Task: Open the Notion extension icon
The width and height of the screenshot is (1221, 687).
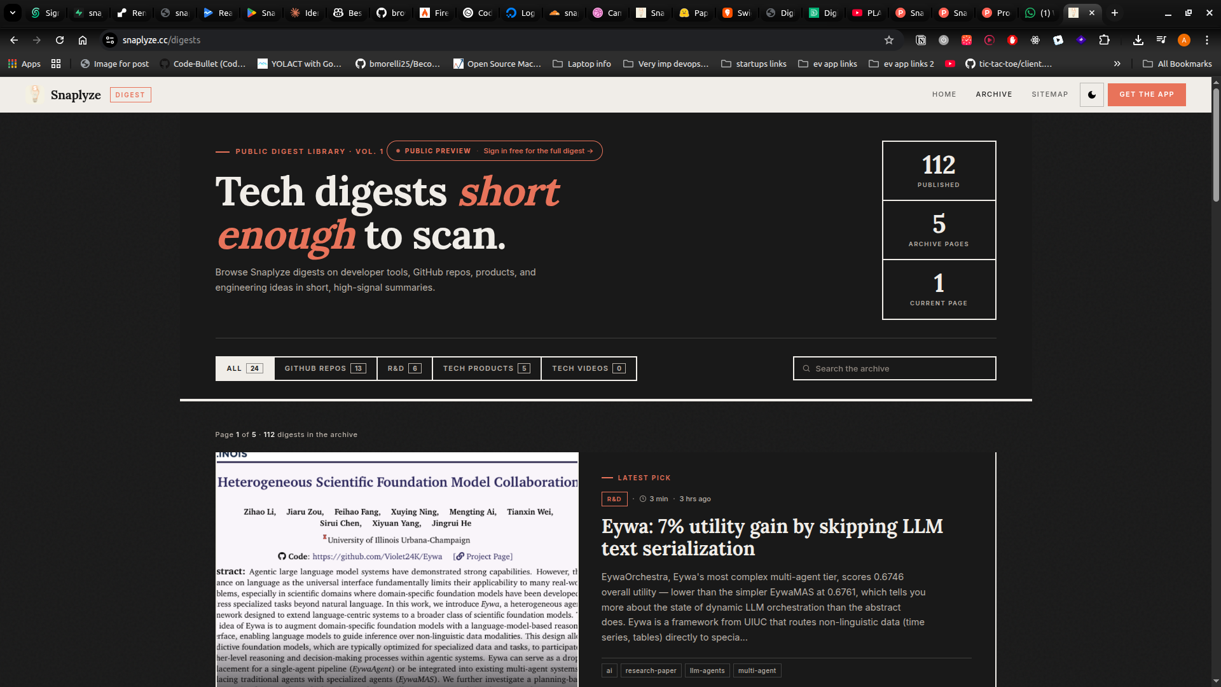Action: pyautogui.click(x=921, y=40)
